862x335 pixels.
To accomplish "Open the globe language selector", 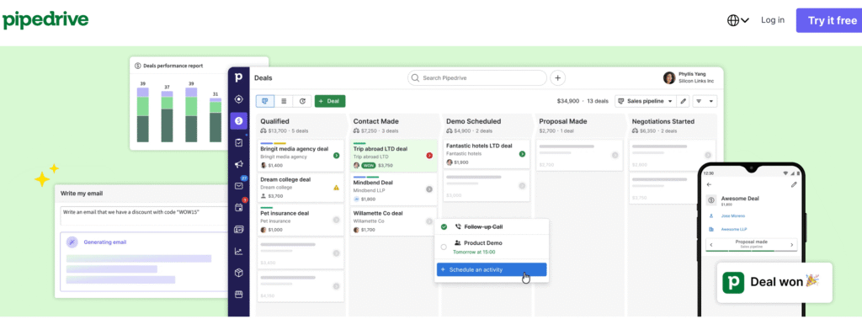I will pyautogui.click(x=737, y=20).
